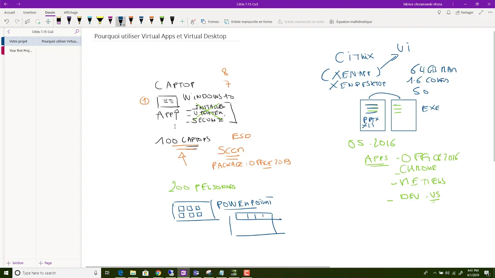Viewport: 495px width, 278px height.
Task: Select the black pen
Action: coord(172,21)
